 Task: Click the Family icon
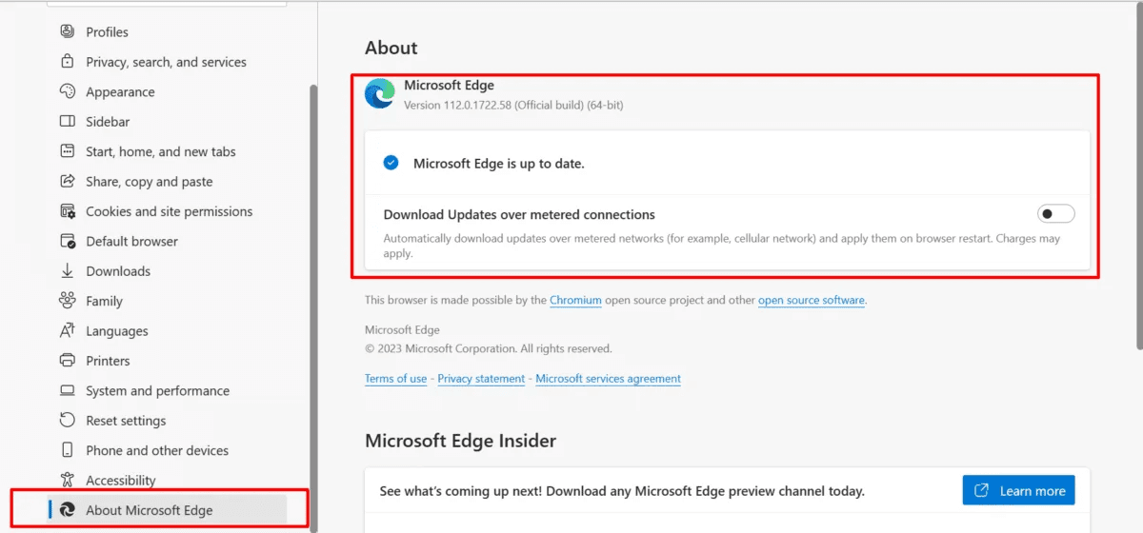coord(67,301)
